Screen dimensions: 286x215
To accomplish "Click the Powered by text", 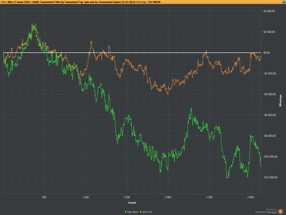I will pyautogui.click(x=271, y=209).
